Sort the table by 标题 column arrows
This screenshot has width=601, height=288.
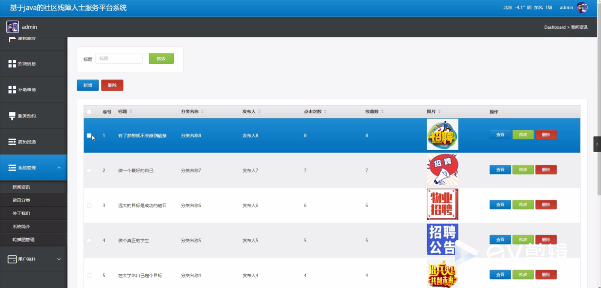131,112
